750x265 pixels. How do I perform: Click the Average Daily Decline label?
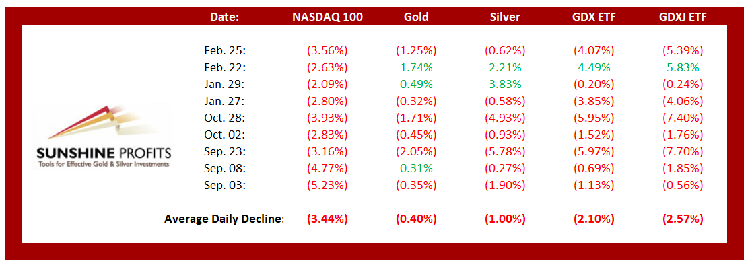[x=224, y=219]
